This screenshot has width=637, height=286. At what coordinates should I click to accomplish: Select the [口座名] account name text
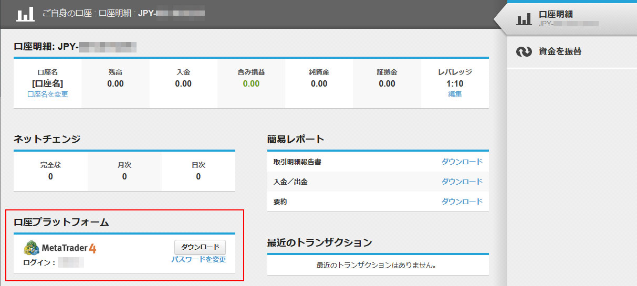pos(48,83)
